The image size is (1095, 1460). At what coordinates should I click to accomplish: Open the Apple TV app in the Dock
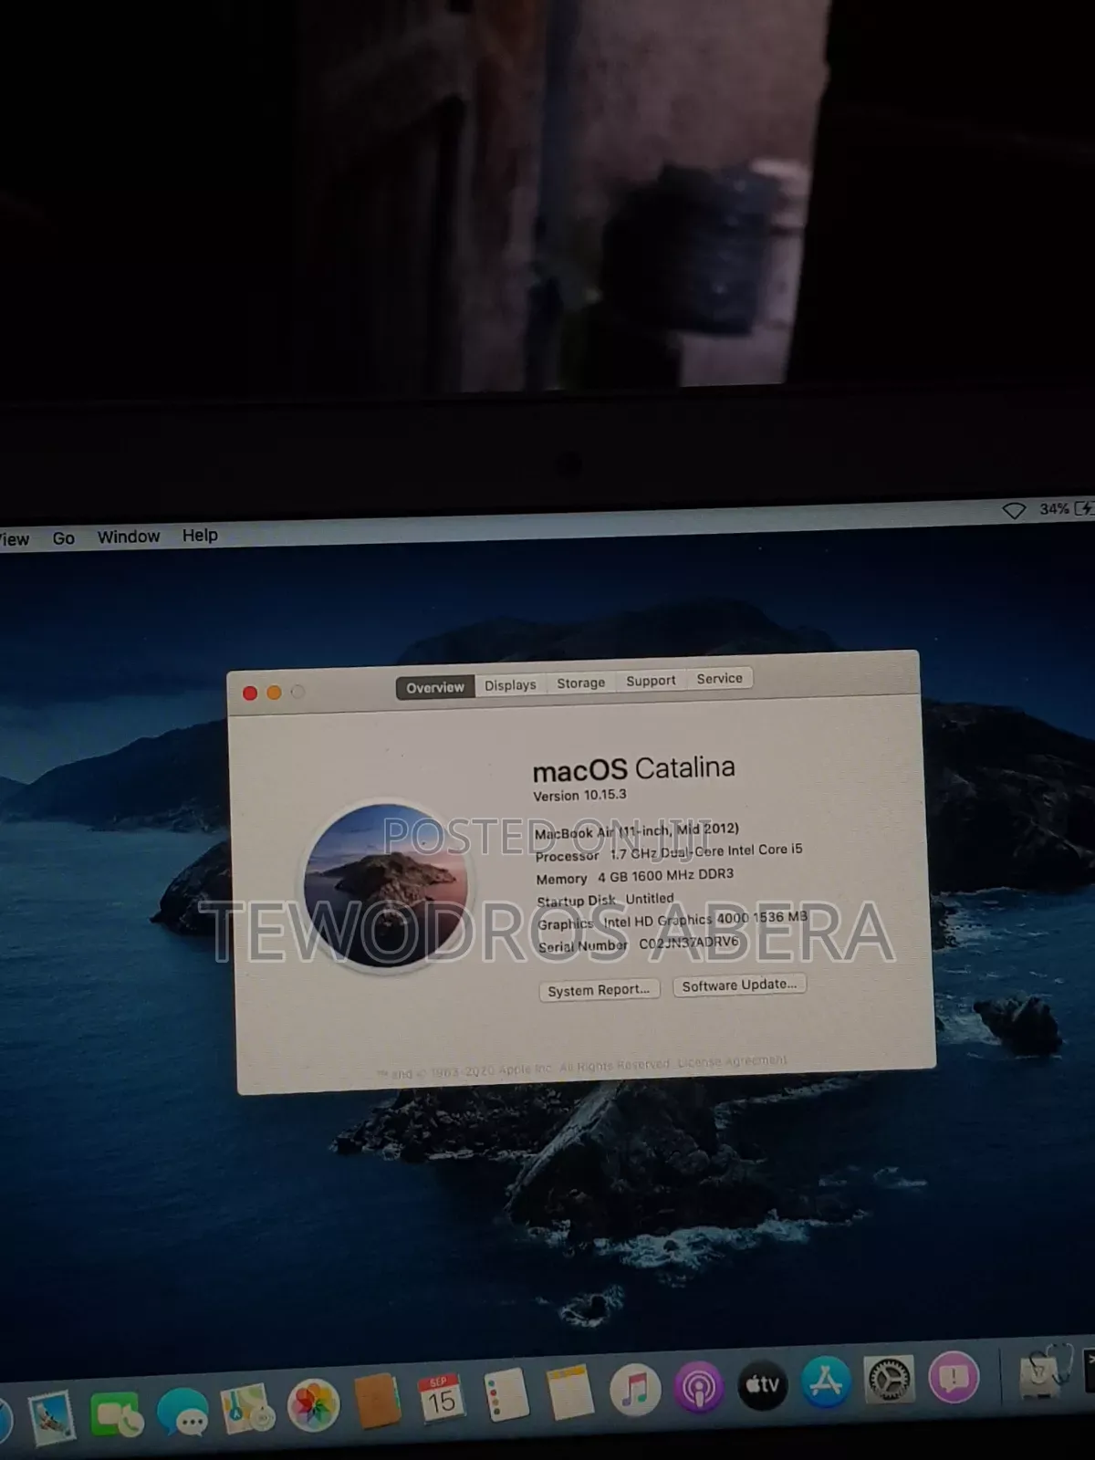pos(762,1384)
